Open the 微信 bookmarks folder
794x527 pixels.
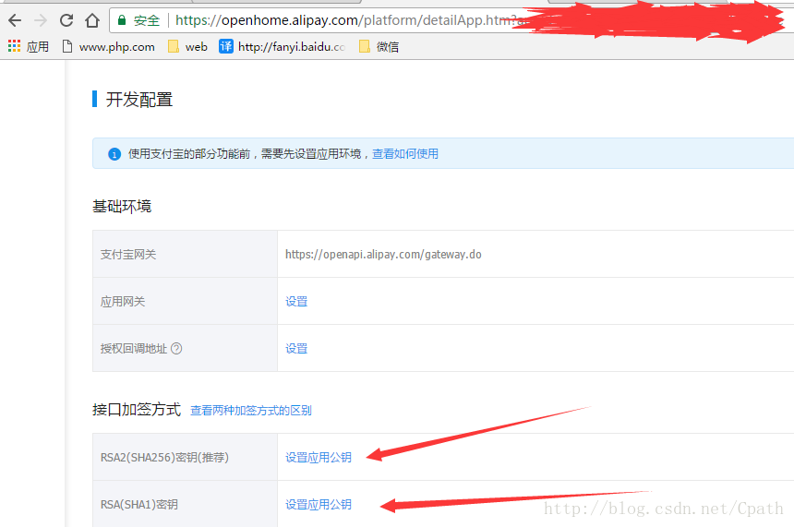click(379, 46)
